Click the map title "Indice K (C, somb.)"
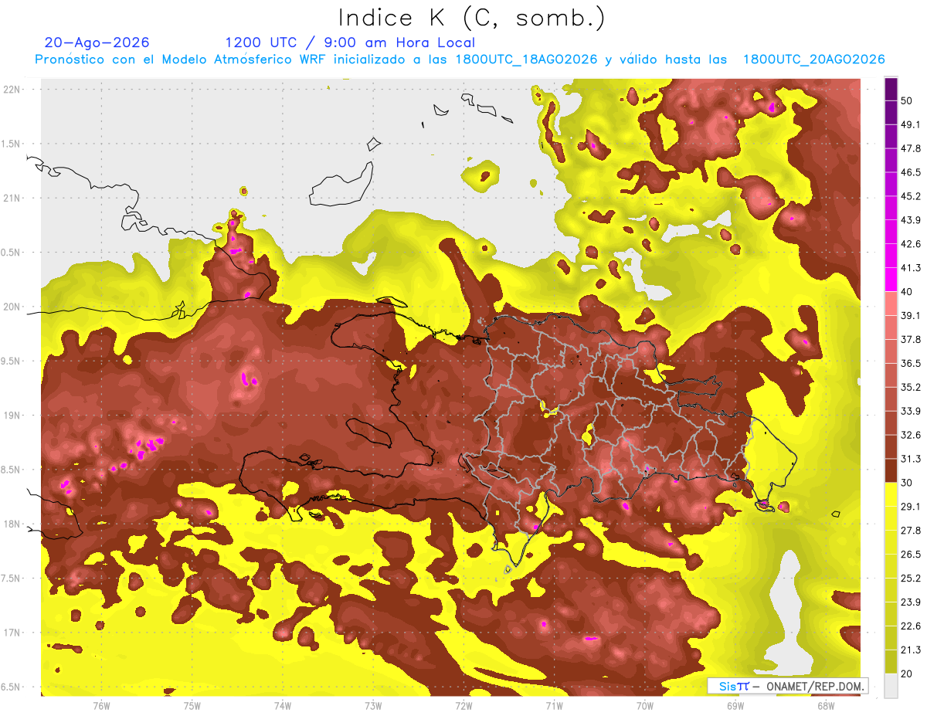 [x=471, y=18]
